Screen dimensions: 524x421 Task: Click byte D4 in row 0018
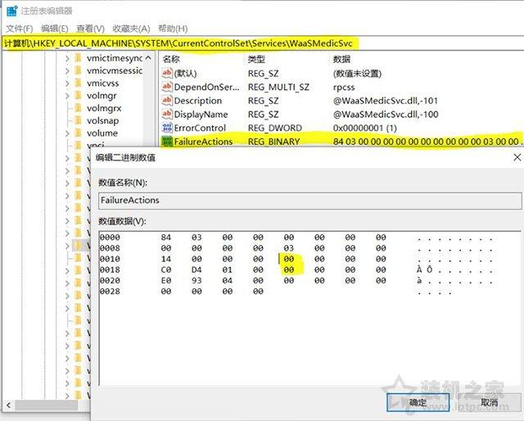(x=196, y=269)
